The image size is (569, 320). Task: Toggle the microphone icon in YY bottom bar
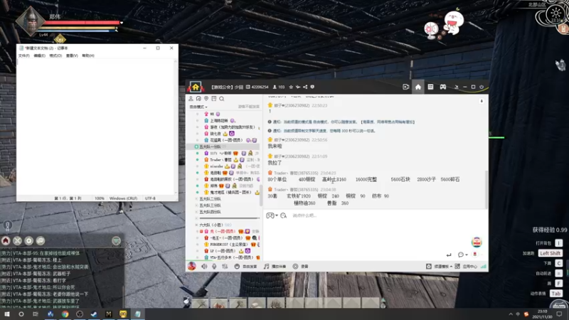[x=215, y=266]
